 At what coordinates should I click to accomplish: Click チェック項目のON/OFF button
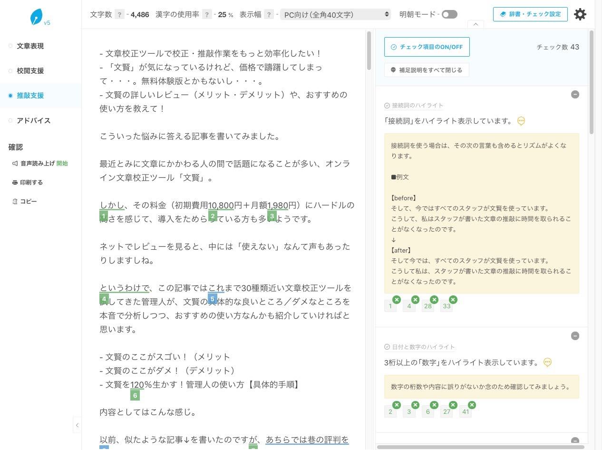427,47
